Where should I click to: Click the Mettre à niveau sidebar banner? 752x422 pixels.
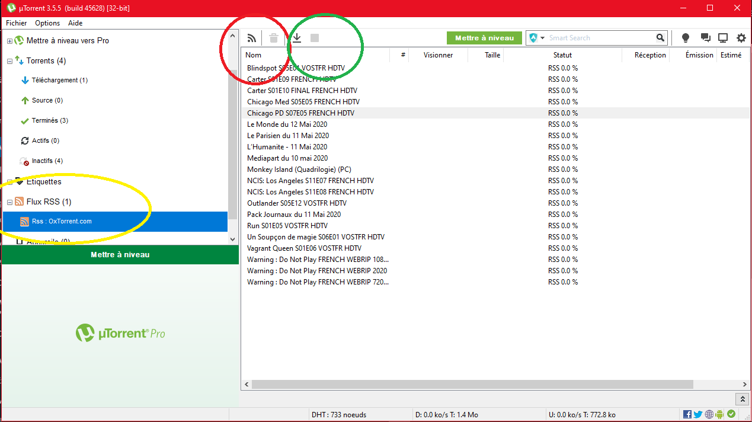[120, 254]
